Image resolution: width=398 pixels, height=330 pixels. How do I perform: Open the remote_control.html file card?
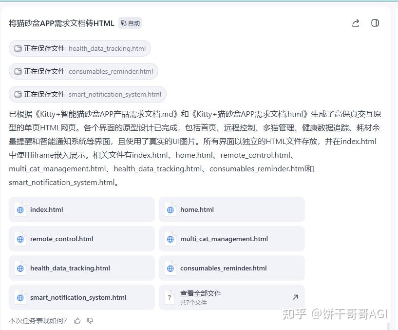81,239
